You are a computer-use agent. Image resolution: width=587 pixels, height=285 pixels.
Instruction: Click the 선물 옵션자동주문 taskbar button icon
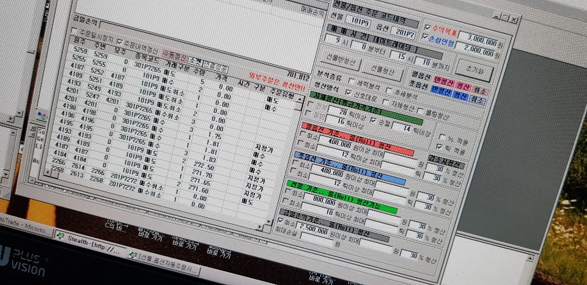click(x=133, y=254)
